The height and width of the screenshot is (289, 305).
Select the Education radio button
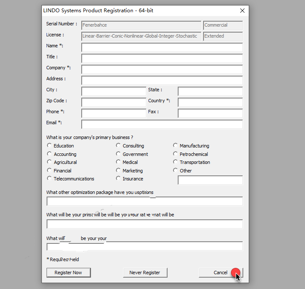(x=49, y=145)
